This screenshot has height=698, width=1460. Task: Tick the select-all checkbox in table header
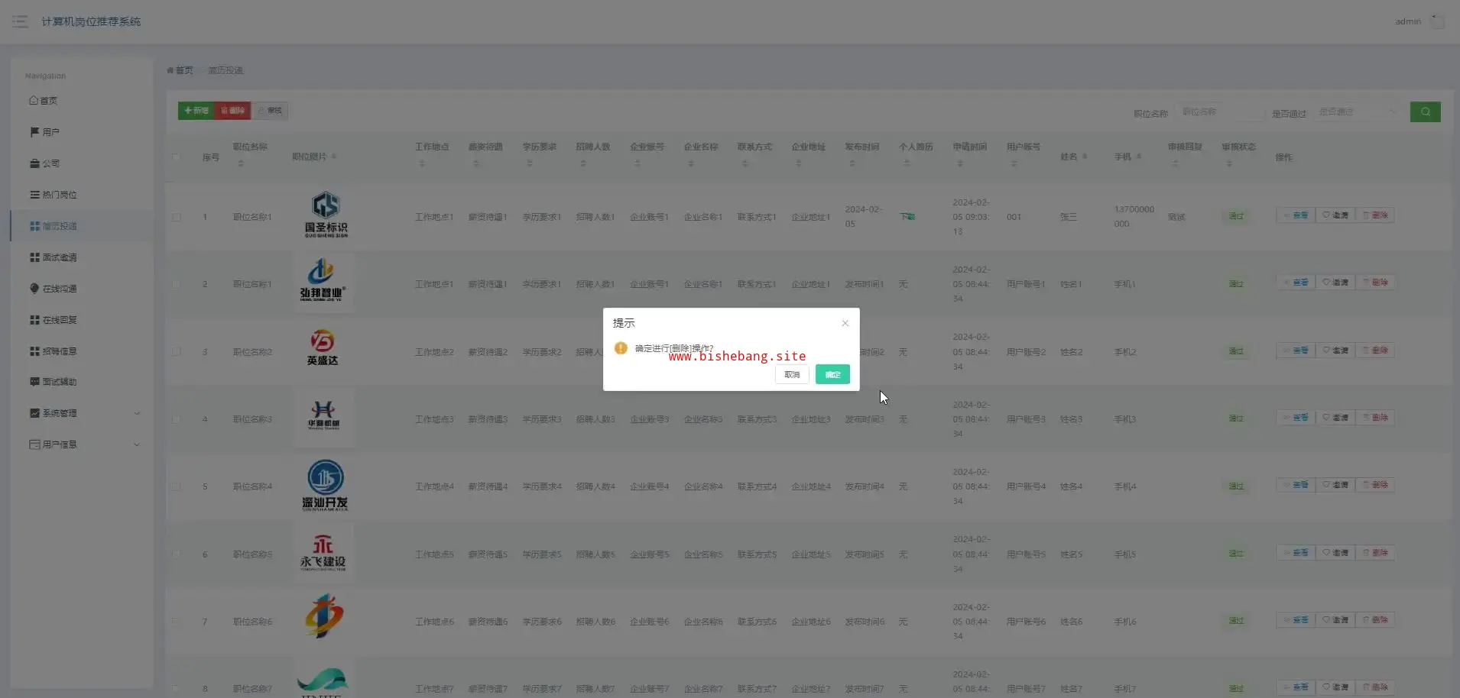176,157
